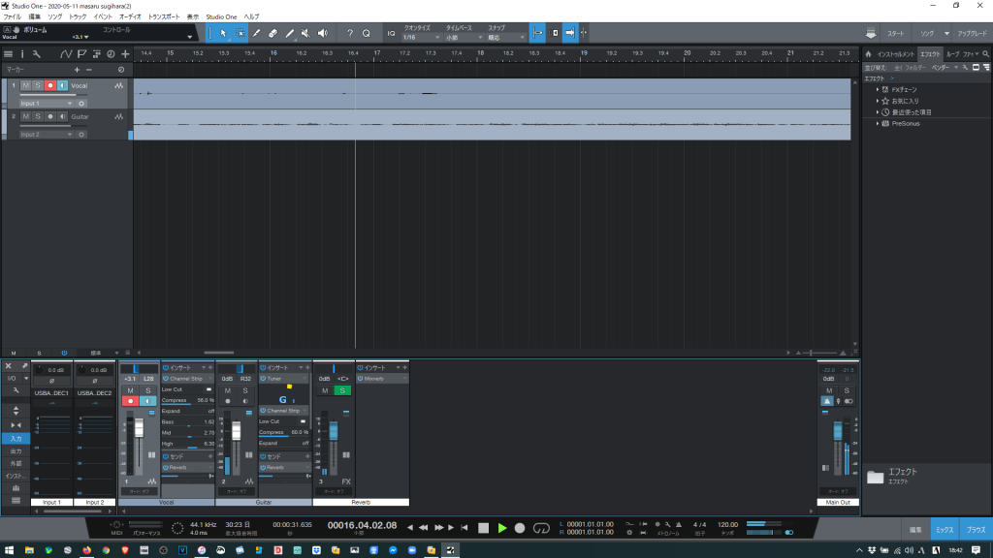Add a marker with the plus button
Viewport: 993px width, 558px height.
(77, 70)
